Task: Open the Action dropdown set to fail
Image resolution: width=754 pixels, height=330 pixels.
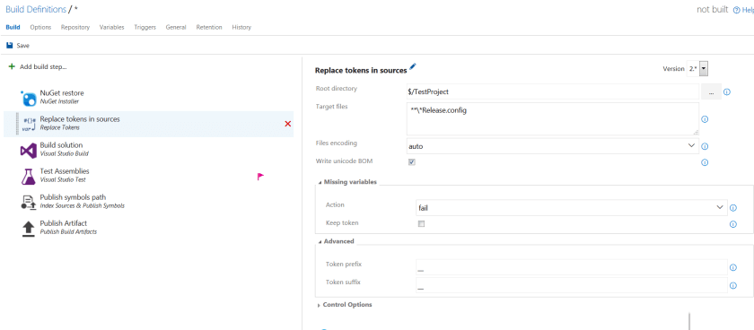Action: tap(572, 207)
